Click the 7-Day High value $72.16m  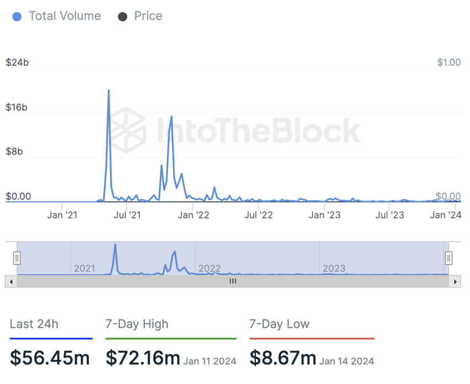point(143,358)
